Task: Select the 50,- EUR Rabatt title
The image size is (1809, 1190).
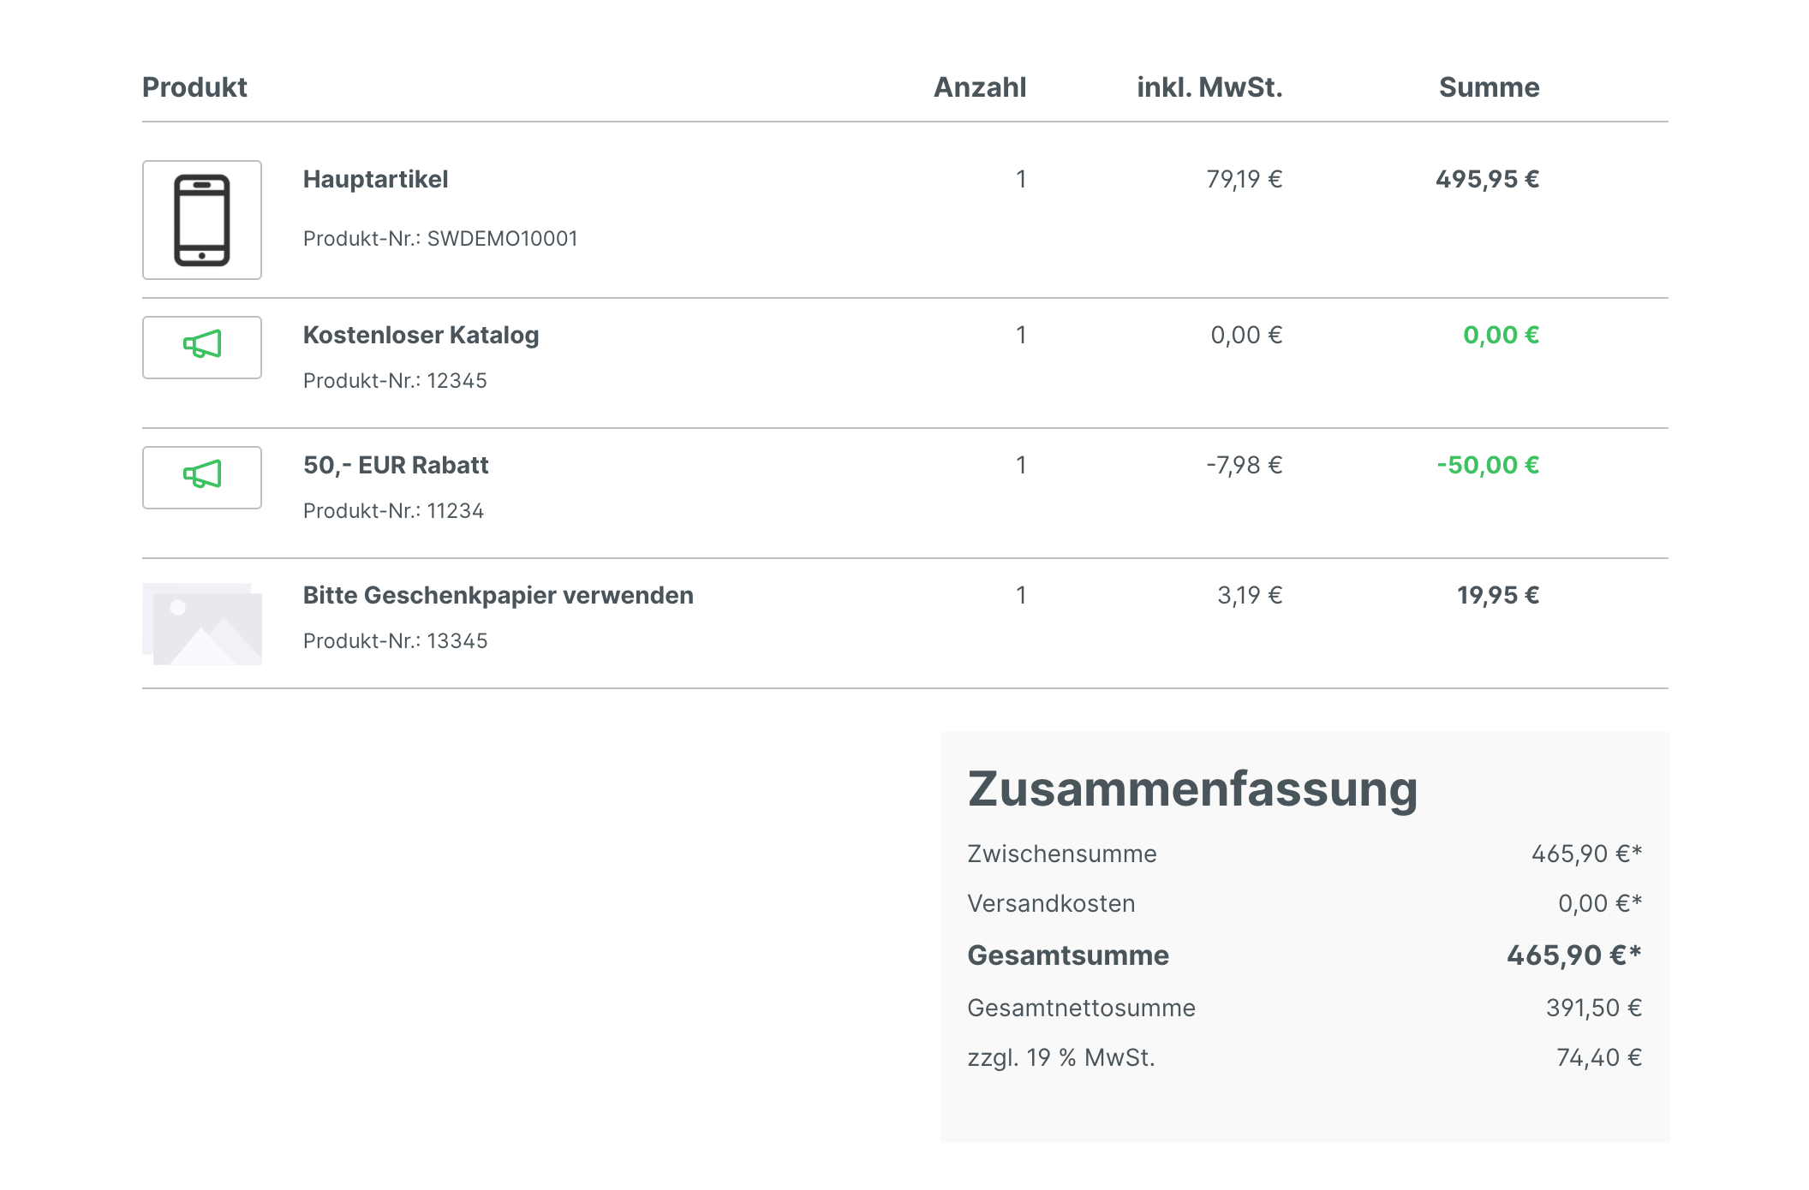Action: (396, 465)
